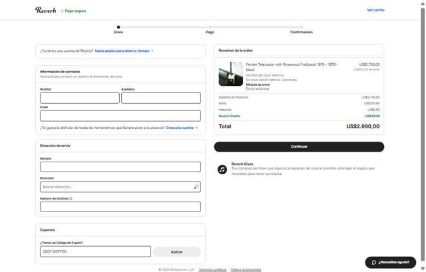Click the scroll down arrow of the page scrollbar
The image size is (426, 272).
(423, 269)
